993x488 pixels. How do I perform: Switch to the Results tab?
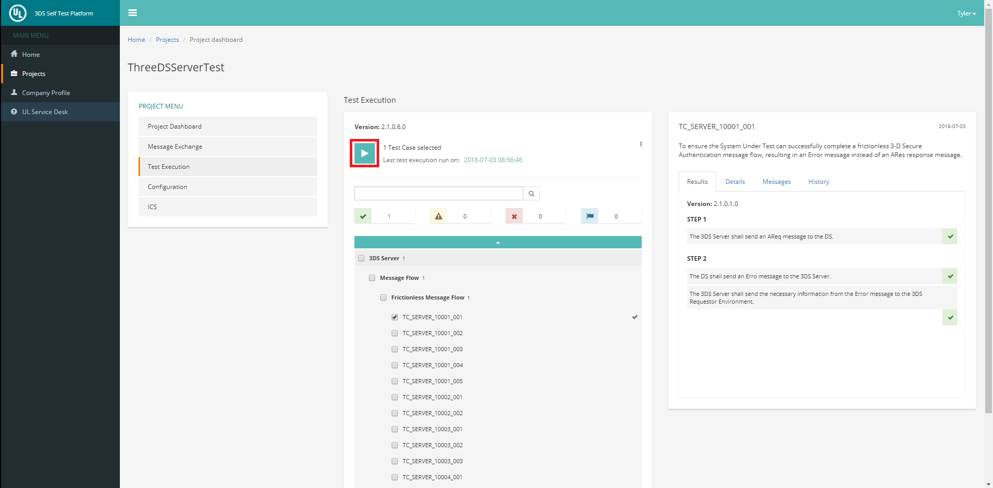[x=697, y=182]
